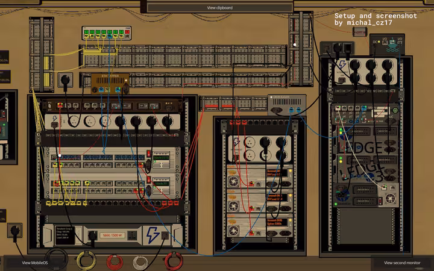Pick up the black cable coil

click(56, 259)
